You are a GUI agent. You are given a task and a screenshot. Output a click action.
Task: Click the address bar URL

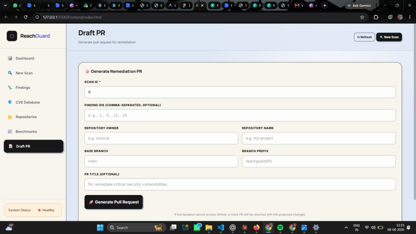[72, 17]
